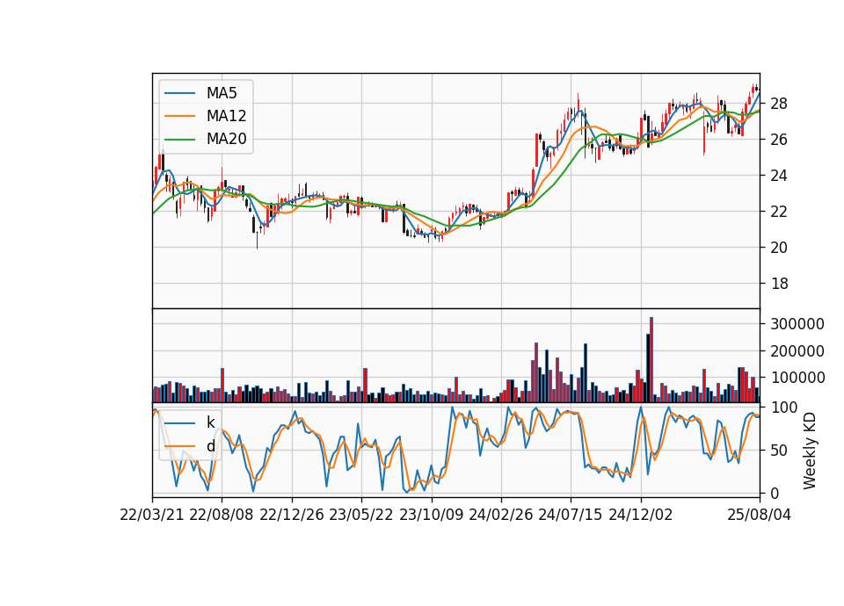Viewport: 844px width, 606px height.
Task: Click the volume axis label 300000
Action: (x=797, y=324)
